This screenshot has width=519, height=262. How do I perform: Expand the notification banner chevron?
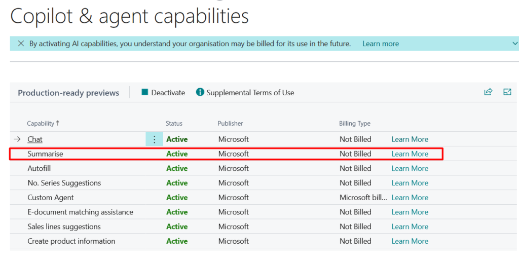click(515, 44)
